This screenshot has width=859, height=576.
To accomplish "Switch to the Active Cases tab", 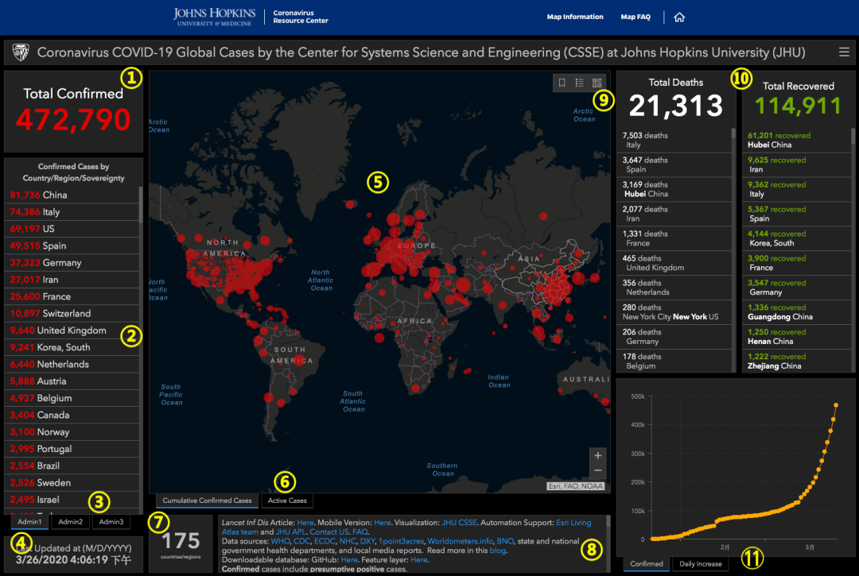I will pyautogui.click(x=287, y=501).
